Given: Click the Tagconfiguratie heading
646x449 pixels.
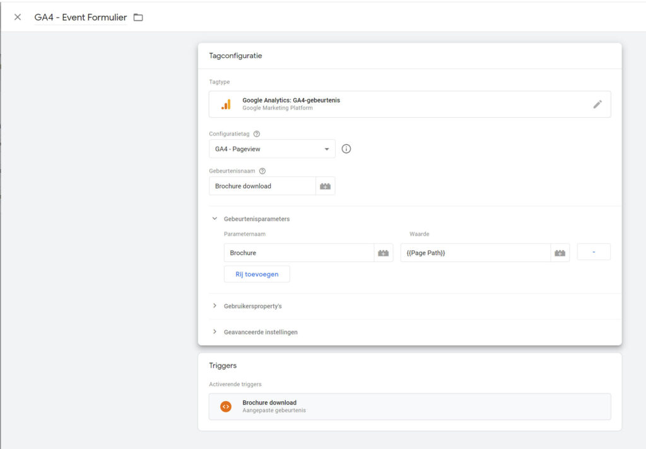Looking at the screenshot, I should (x=235, y=55).
